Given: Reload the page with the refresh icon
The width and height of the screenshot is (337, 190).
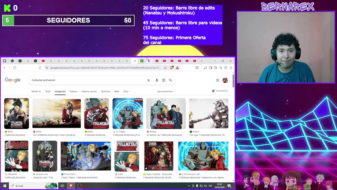Looking at the screenshot, I should click(15, 68).
